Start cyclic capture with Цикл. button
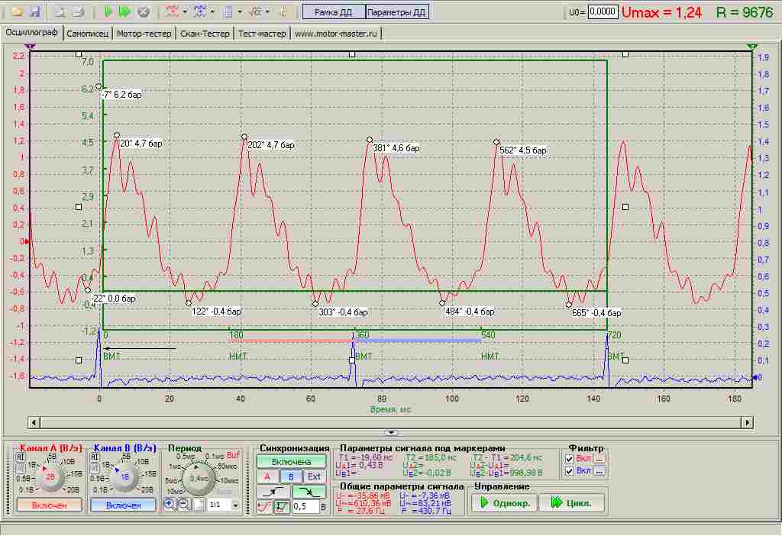Screen dimensions: 782x536 pos(571,503)
